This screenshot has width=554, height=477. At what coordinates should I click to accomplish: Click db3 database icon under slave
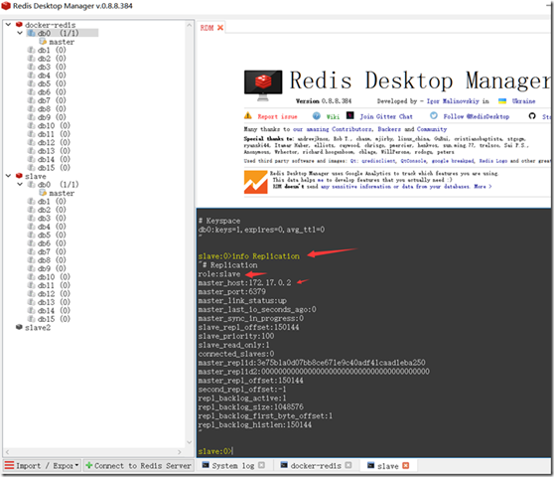coord(32,218)
